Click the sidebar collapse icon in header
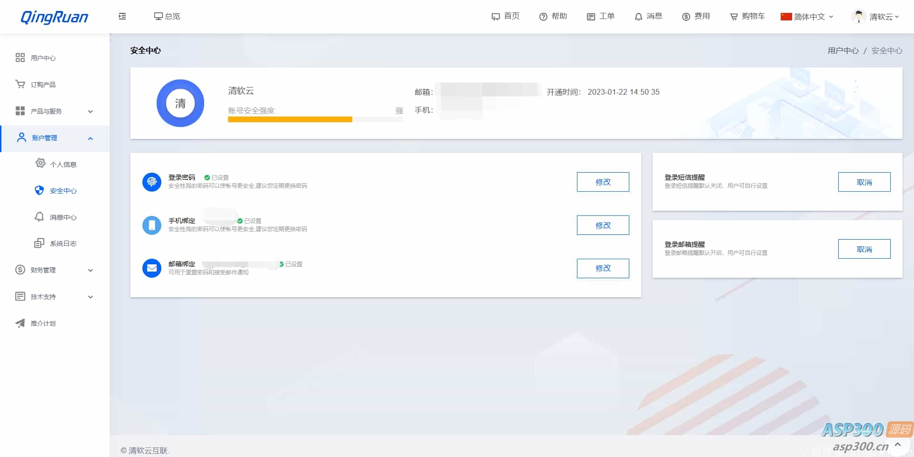This screenshot has width=914, height=457. click(122, 16)
